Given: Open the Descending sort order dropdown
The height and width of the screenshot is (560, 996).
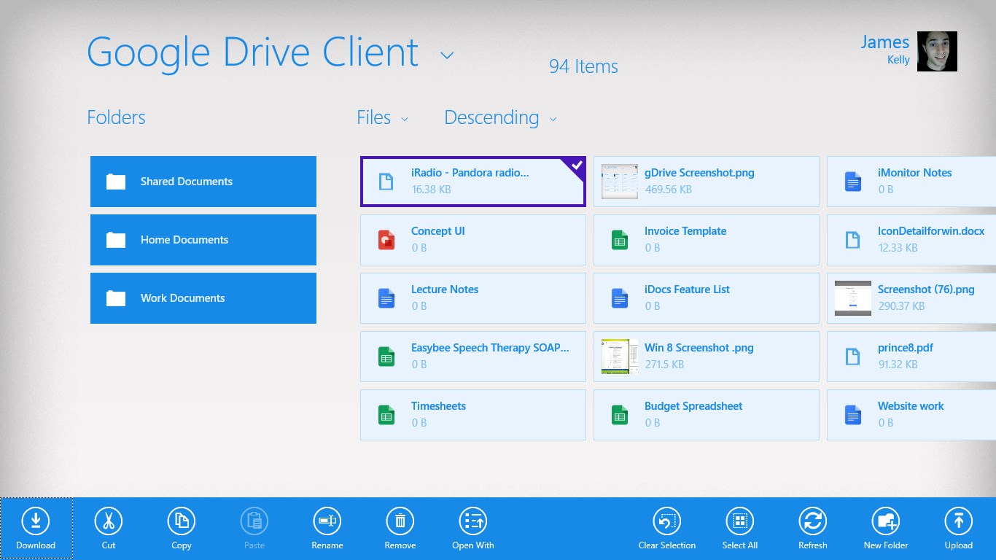Looking at the screenshot, I should click(500, 117).
